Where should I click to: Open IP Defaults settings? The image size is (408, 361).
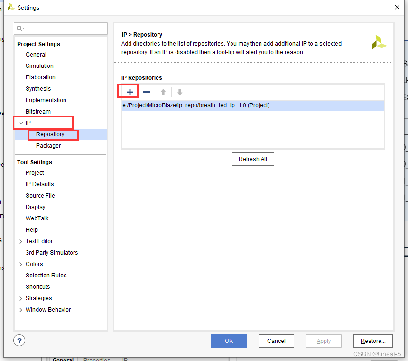coord(39,184)
